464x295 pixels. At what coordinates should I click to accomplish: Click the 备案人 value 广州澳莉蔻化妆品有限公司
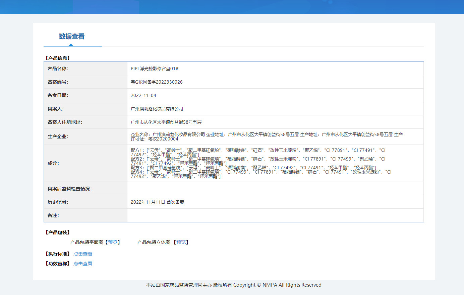157,109
